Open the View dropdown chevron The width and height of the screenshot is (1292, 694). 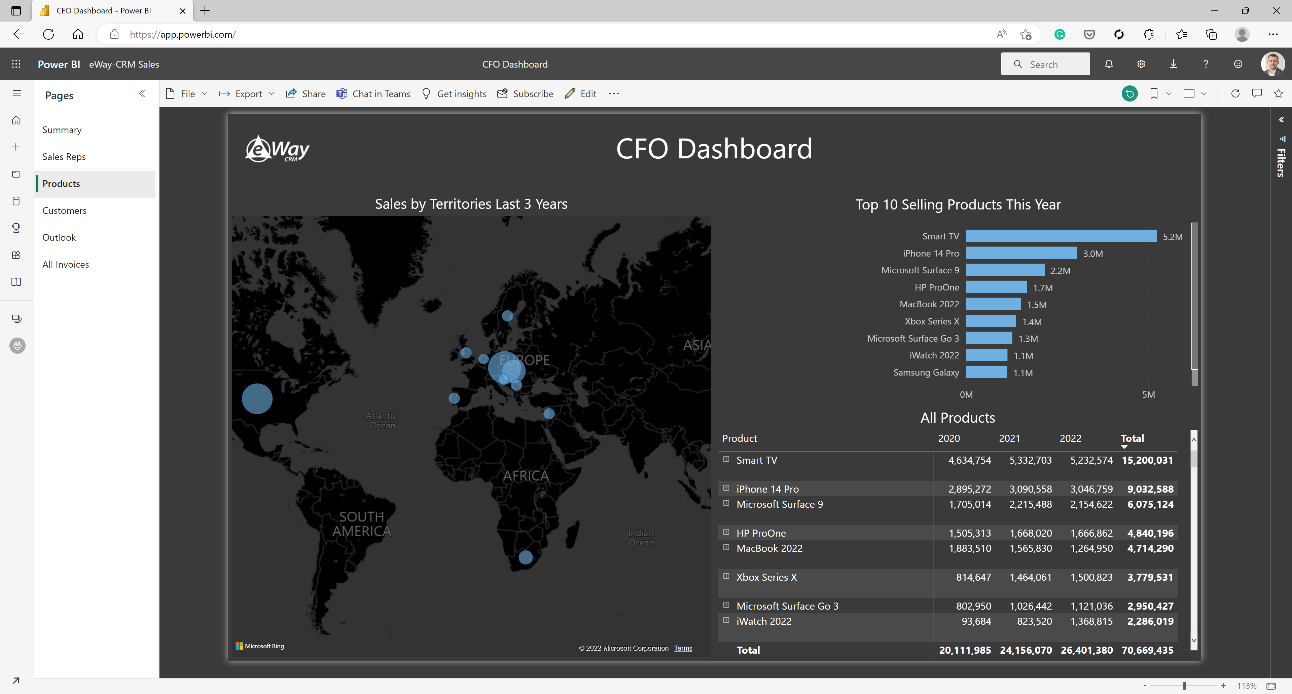[1204, 94]
